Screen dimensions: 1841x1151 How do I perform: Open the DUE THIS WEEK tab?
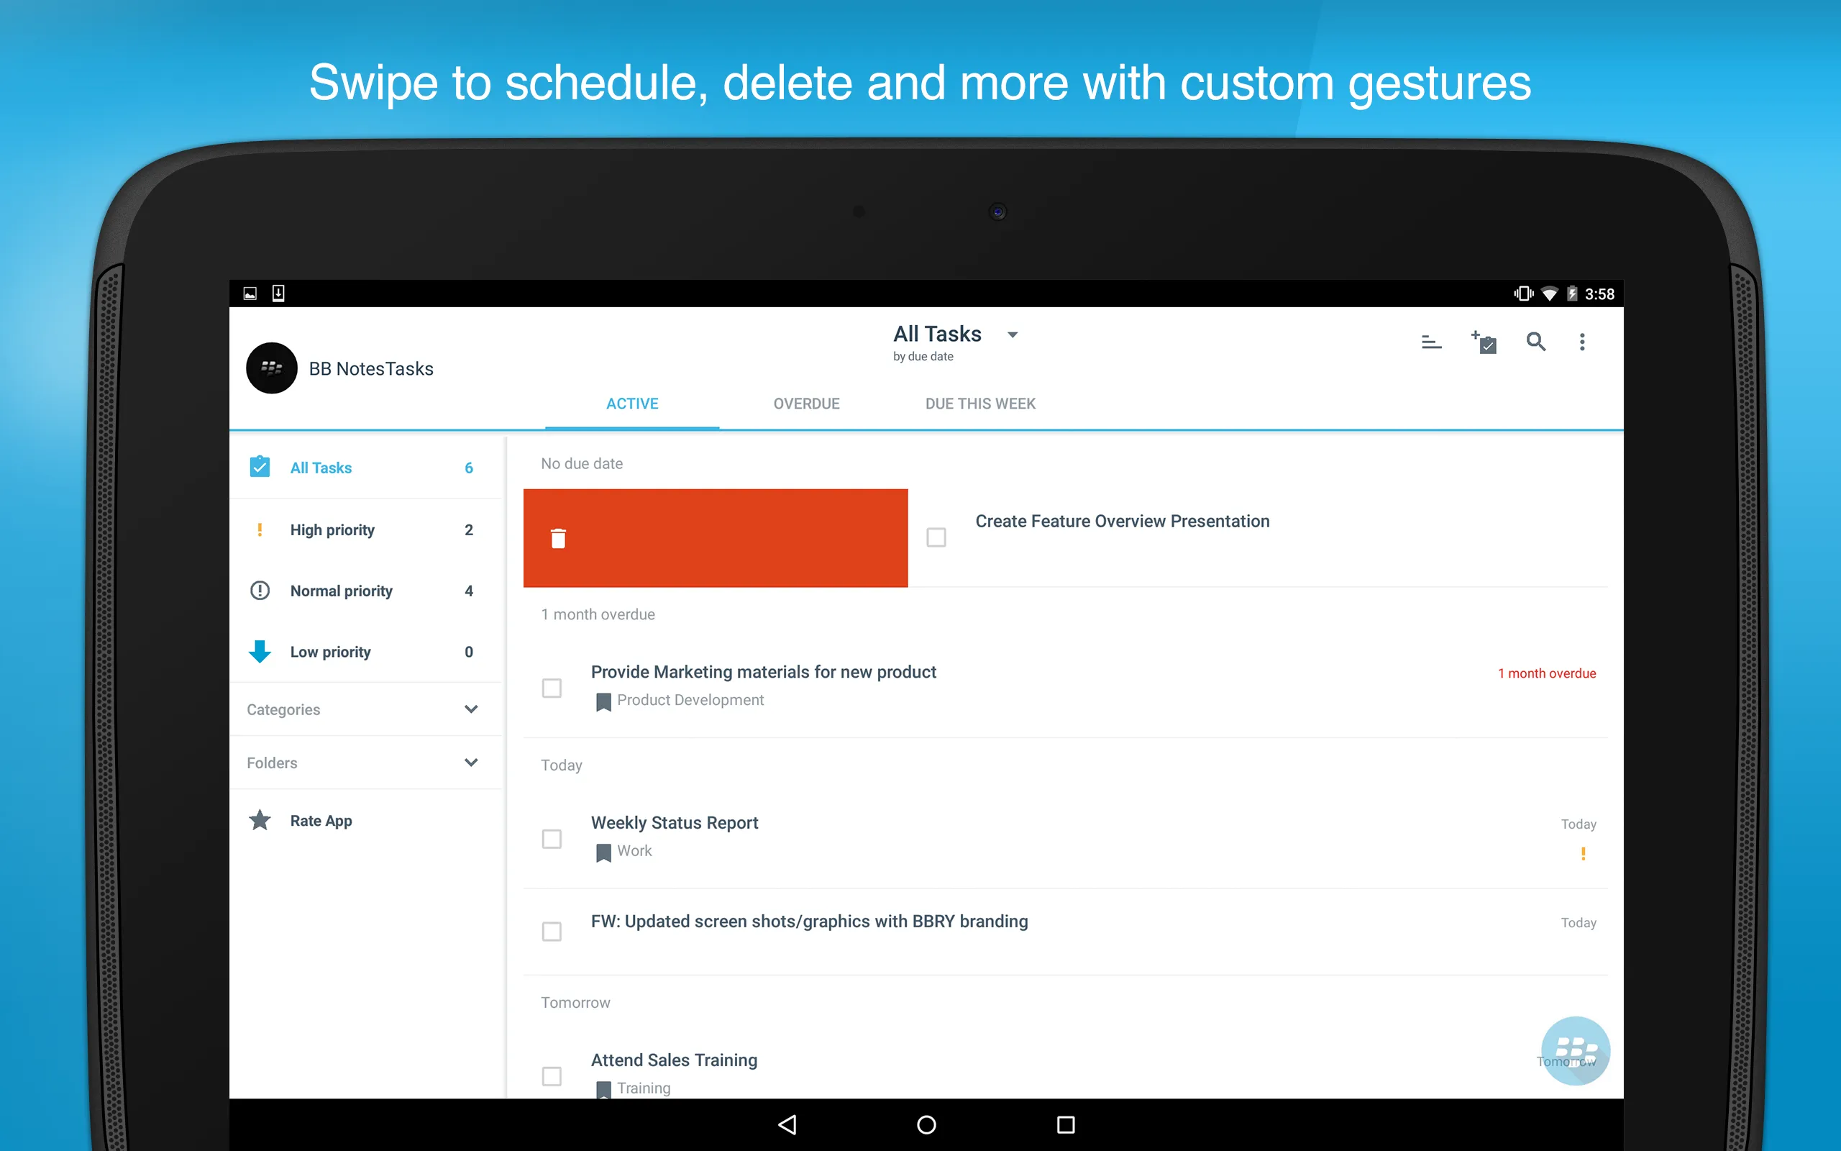coord(979,404)
